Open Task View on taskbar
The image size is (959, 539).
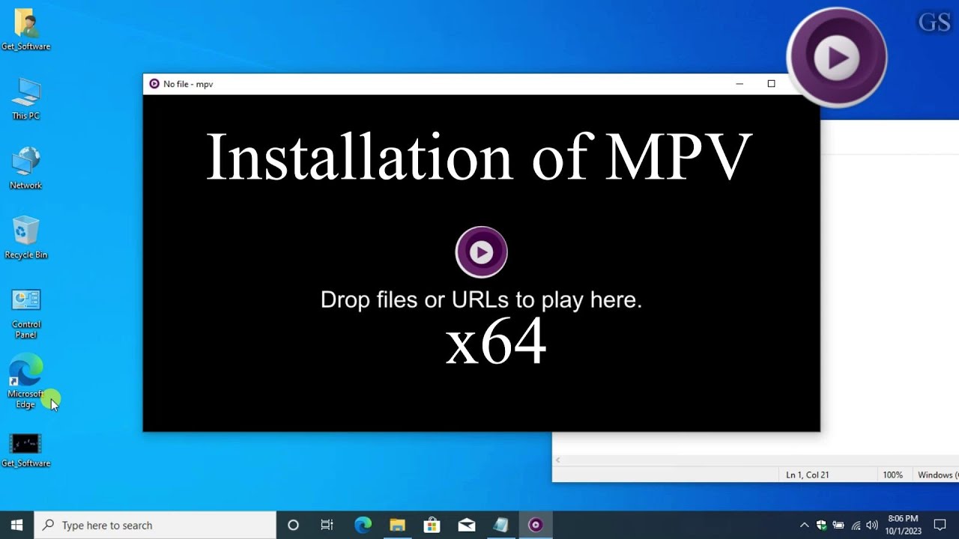(x=327, y=525)
